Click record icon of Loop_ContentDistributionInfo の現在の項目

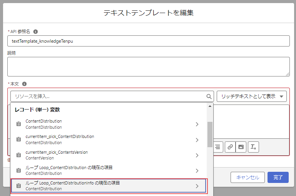point(18,186)
